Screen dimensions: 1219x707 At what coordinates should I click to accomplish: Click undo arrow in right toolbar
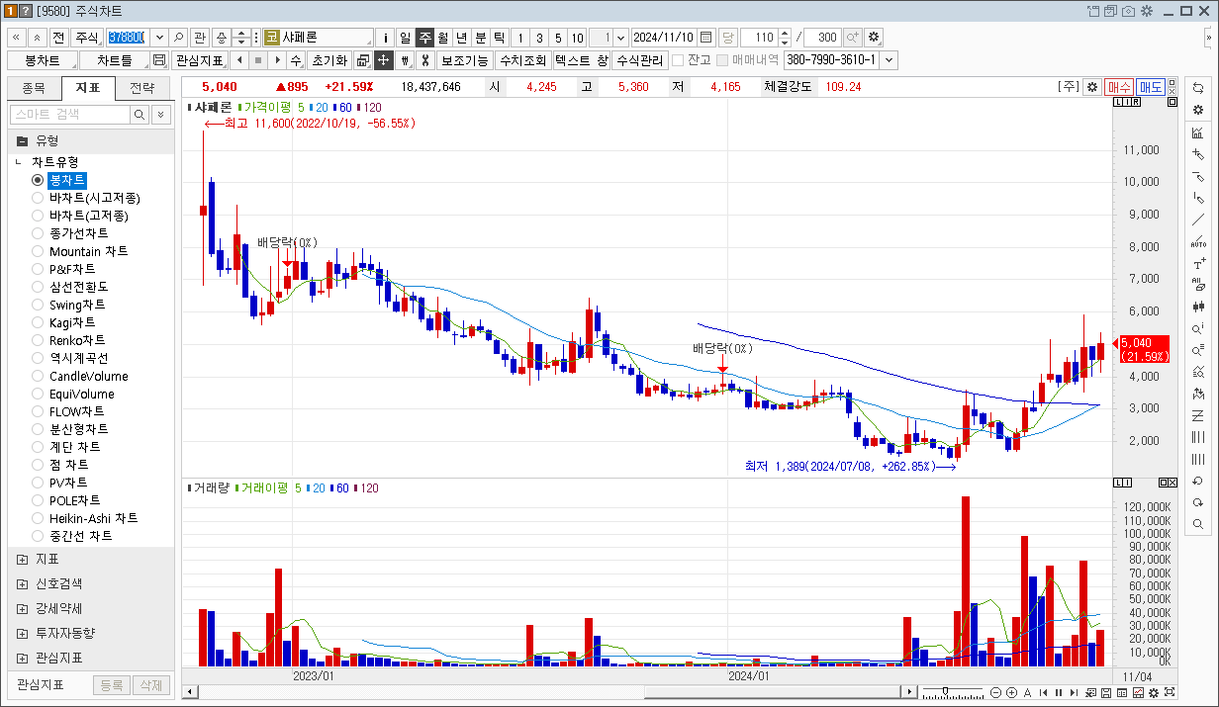point(1198,482)
